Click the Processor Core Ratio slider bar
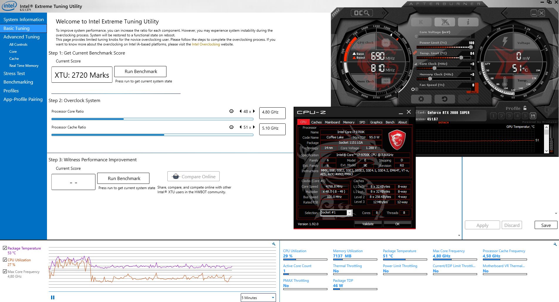Viewport: 559px width, 302px height. click(152, 119)
